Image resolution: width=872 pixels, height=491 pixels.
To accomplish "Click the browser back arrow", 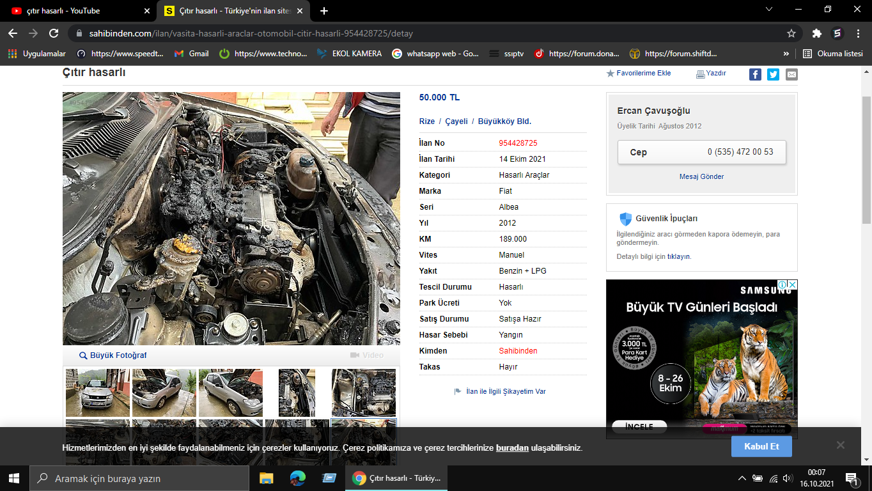I will point(13,33).
